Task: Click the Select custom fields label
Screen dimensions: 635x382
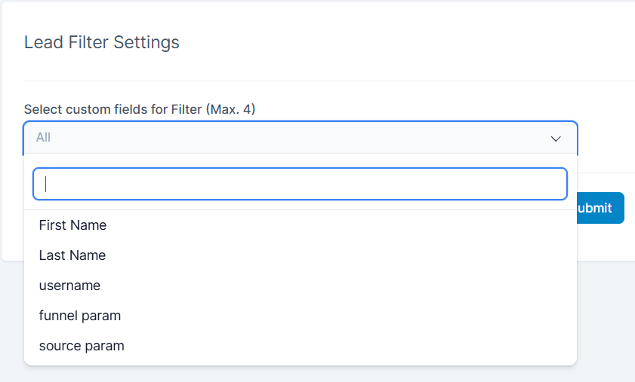Action: coord(140,109)
